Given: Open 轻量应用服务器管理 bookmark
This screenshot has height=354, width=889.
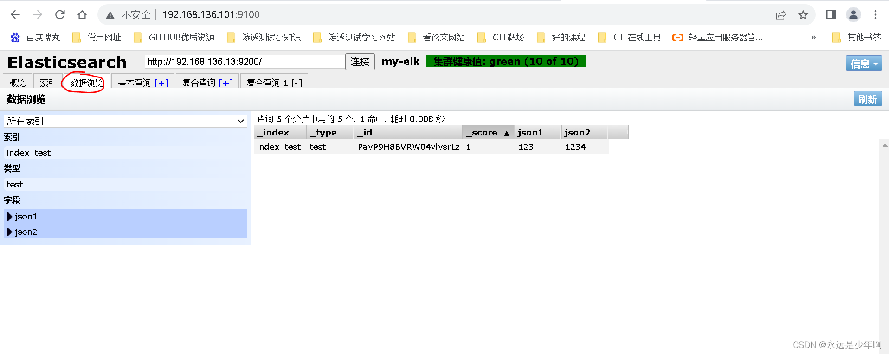Looking at the screenshot, I should click(x=717, y=38).
